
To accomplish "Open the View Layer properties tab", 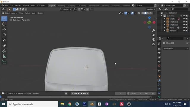I will [x=159, y=57].
